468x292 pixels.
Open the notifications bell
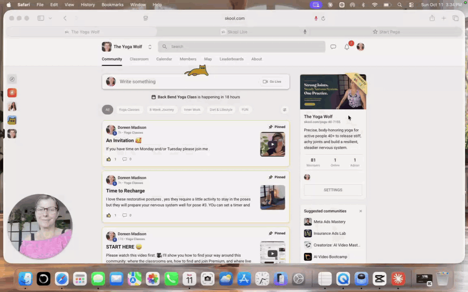pos(347,47)
